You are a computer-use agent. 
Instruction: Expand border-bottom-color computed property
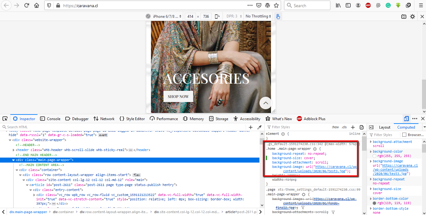(x=371, y=199)
